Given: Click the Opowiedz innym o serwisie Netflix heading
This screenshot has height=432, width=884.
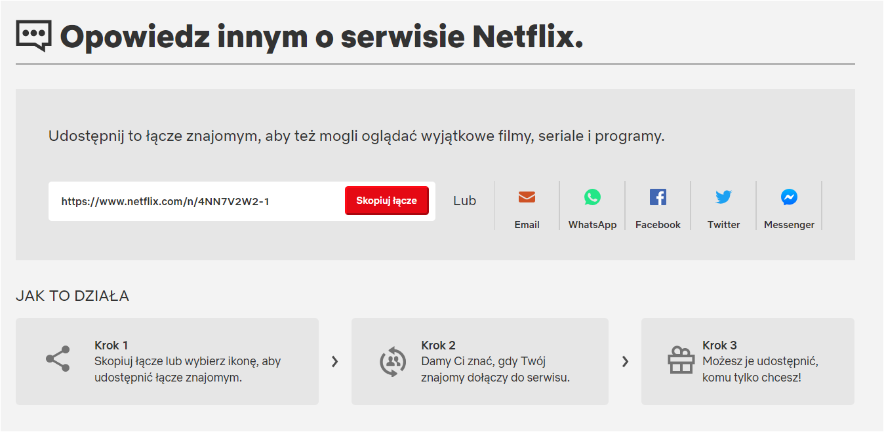Looking at the screenshot, I should point(321,37).
